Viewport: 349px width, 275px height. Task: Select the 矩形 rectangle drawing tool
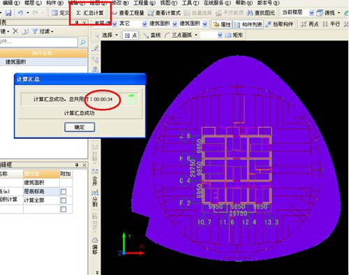[x=235, y=35]
